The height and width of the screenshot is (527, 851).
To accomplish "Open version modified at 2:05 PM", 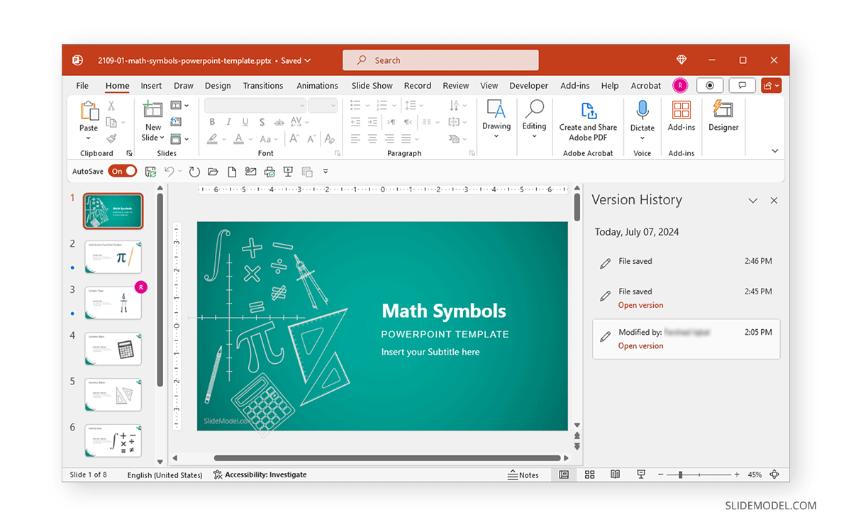I will tap(640, 346).
